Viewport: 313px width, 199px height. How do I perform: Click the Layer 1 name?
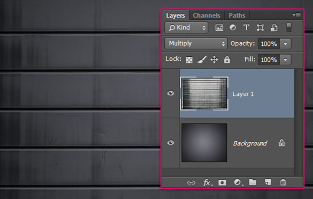243,94
